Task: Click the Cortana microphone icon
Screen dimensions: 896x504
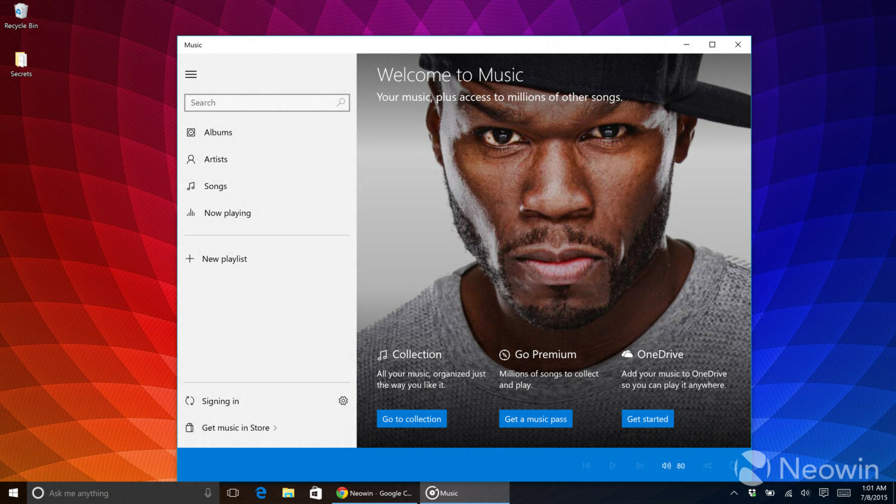Action: coord(208,493)
